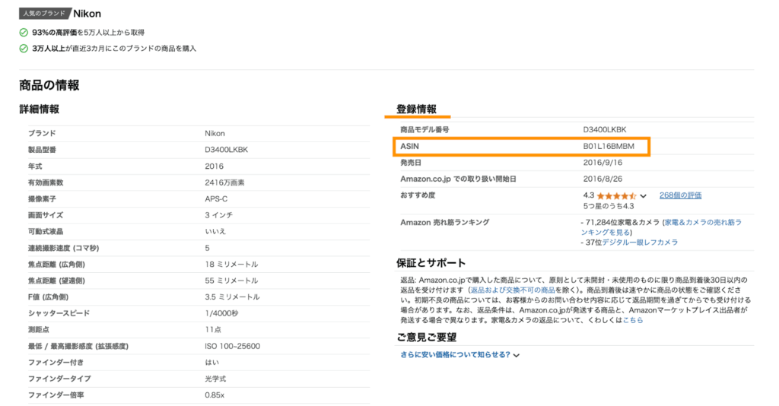Click the 詳細情報 section heading
The image size is (779, 406).
click(40, 109)
